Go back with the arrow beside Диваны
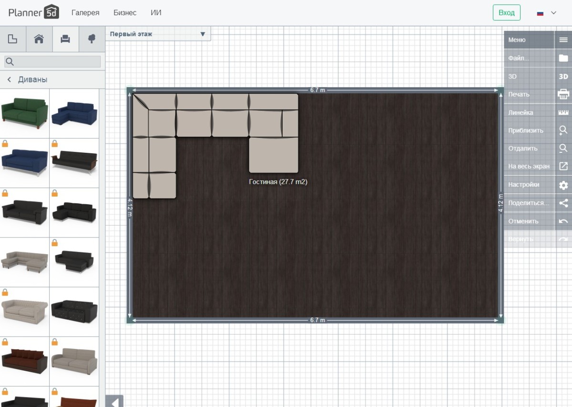 tap(9, 79)
